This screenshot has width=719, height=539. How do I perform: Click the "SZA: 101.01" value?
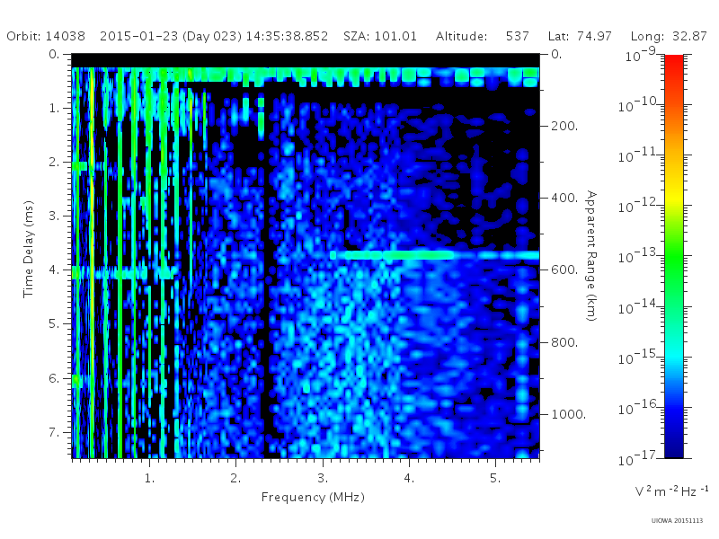click(x=380, y=36)
